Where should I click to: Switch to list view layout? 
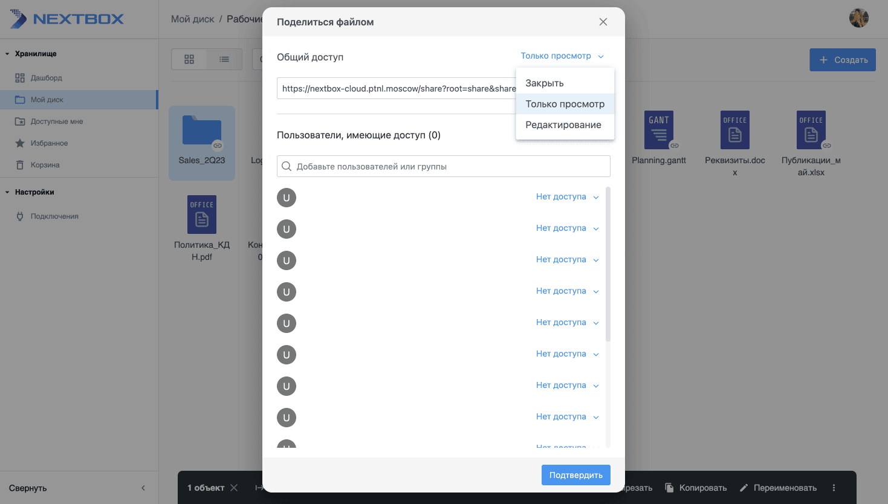click(x=224, y=59)
